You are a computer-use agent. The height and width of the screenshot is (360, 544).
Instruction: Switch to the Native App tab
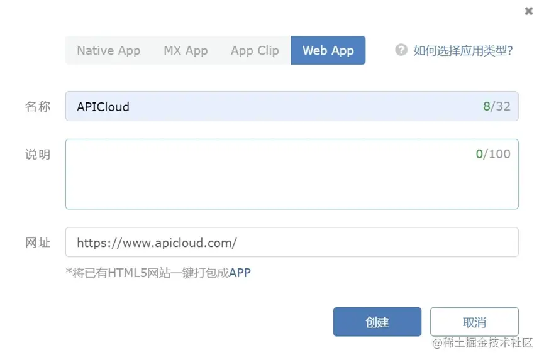(x=109, y=50)
